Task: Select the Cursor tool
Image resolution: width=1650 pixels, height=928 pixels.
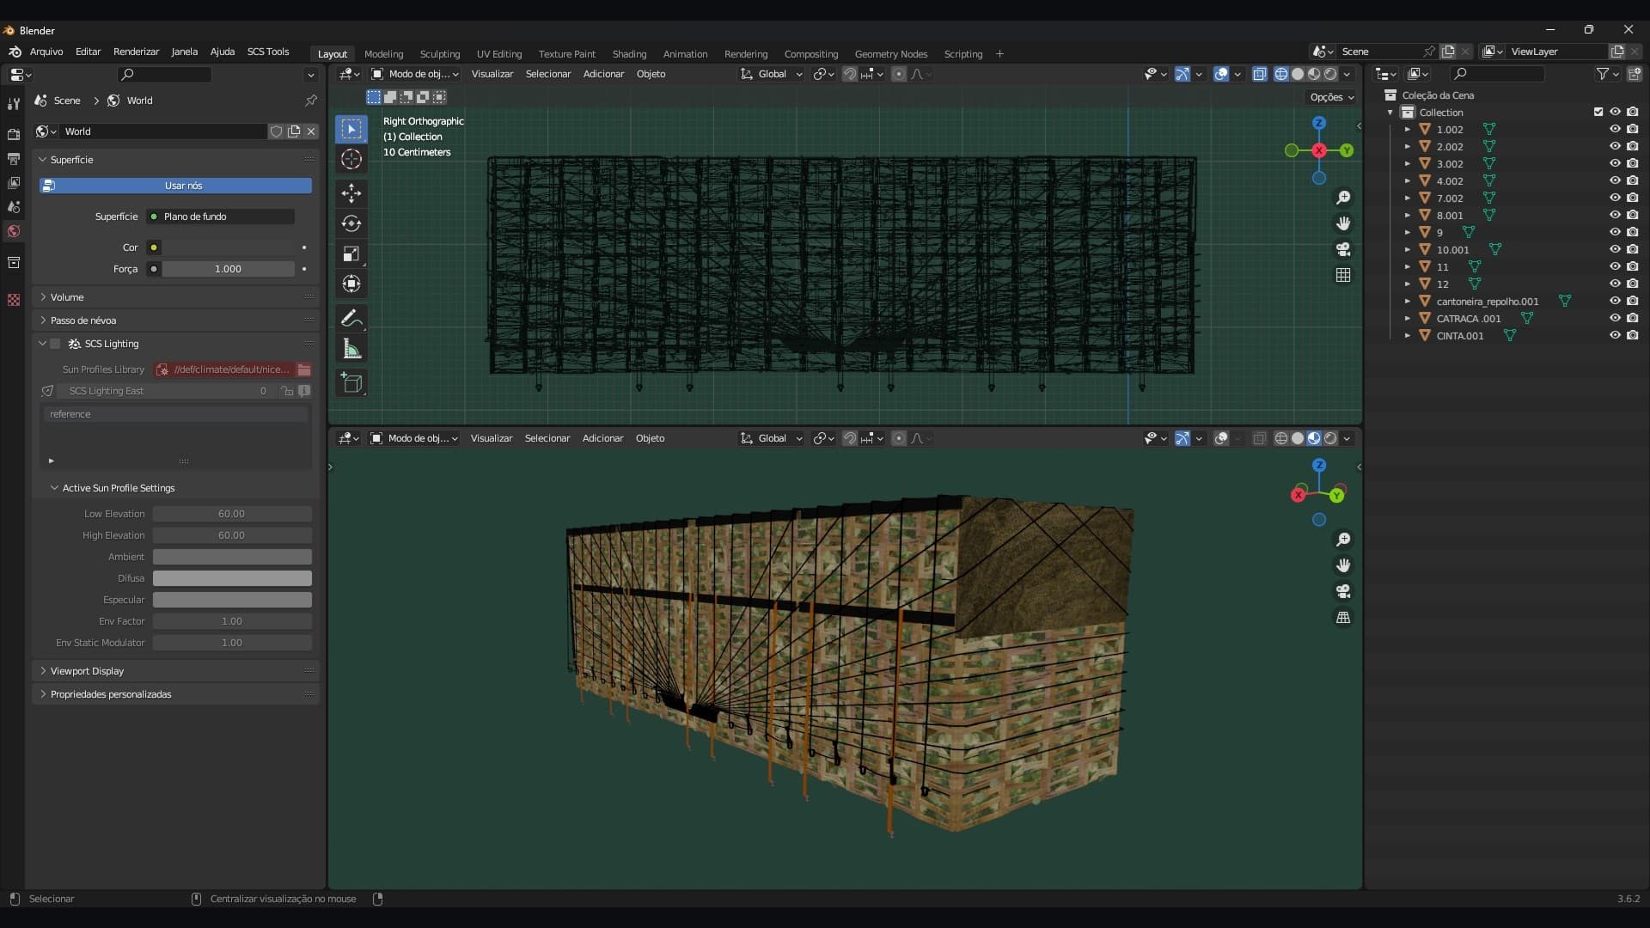Action: [x=351, y=160]
